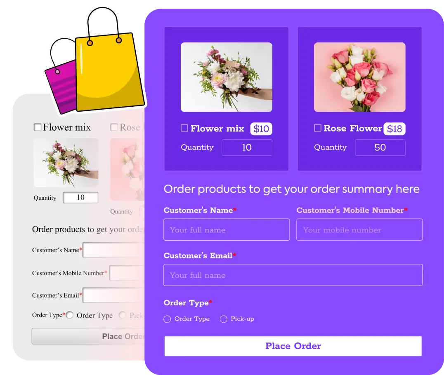Viewport: 444px width, 375px height.
Task: Tick the Flower mix checkbox in gray form
Action: point(38,127)
